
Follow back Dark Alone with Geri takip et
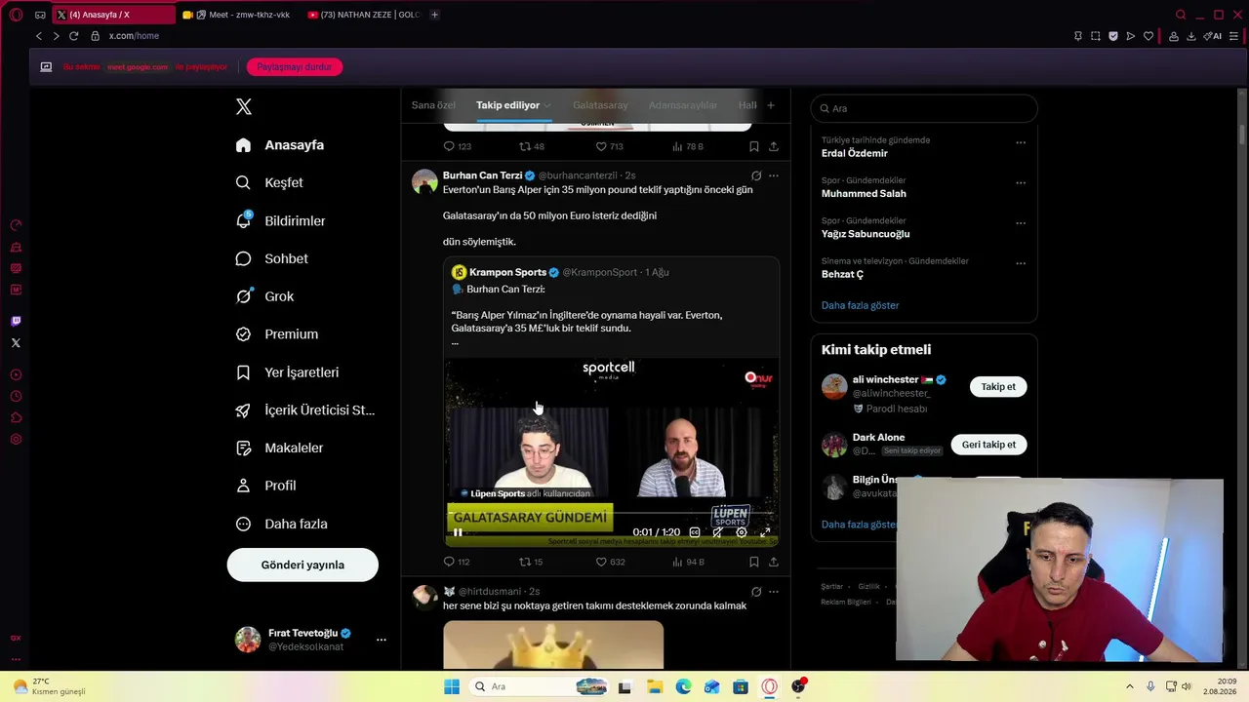[988, 445]
